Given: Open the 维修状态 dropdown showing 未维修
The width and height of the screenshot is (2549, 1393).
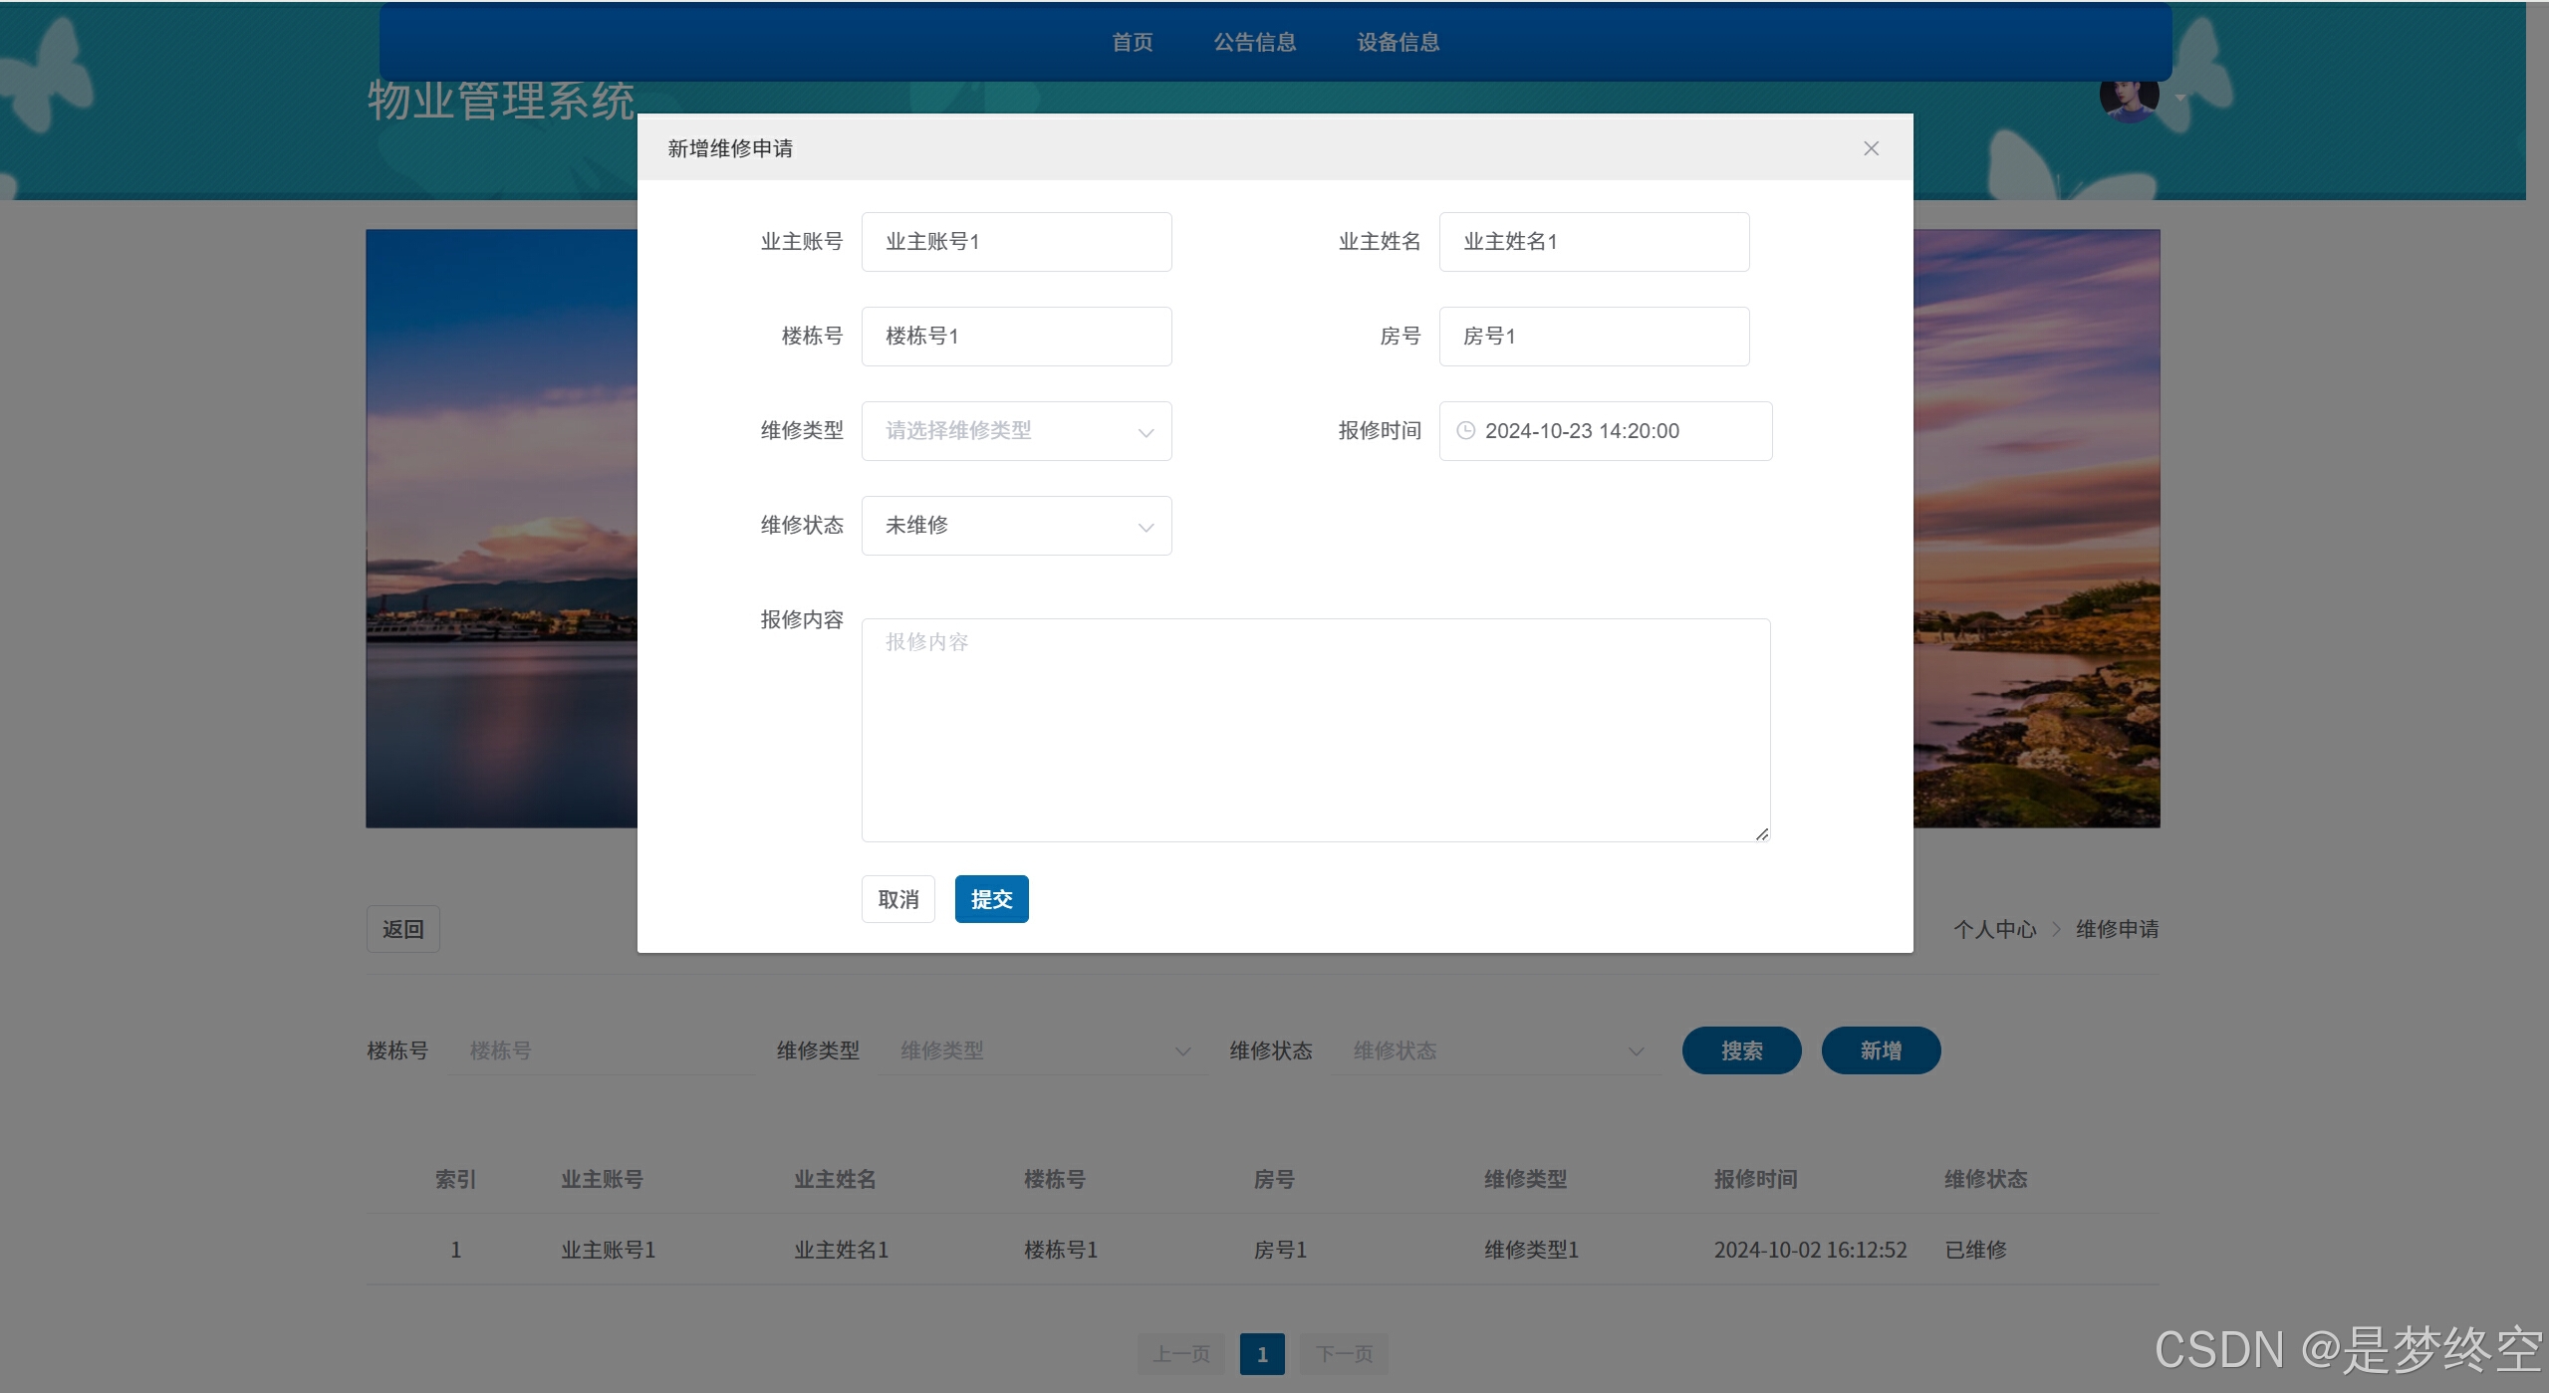Looking at the screenshot, I should tap(1016, 526).
